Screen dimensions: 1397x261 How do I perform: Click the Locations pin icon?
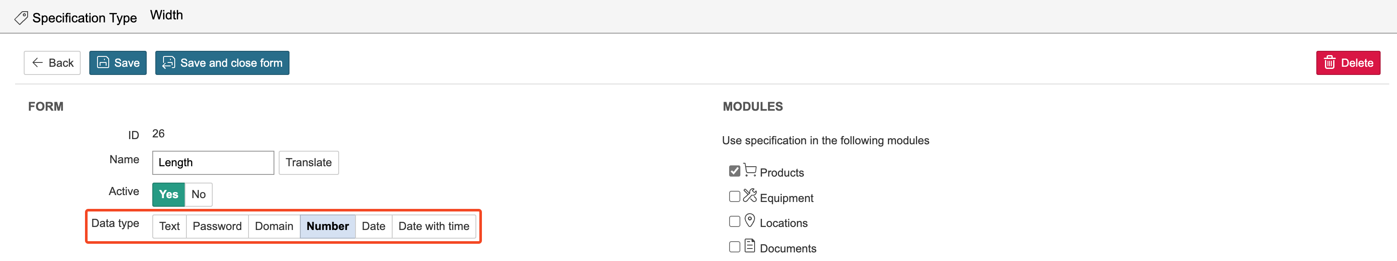(x=750, y=221)
